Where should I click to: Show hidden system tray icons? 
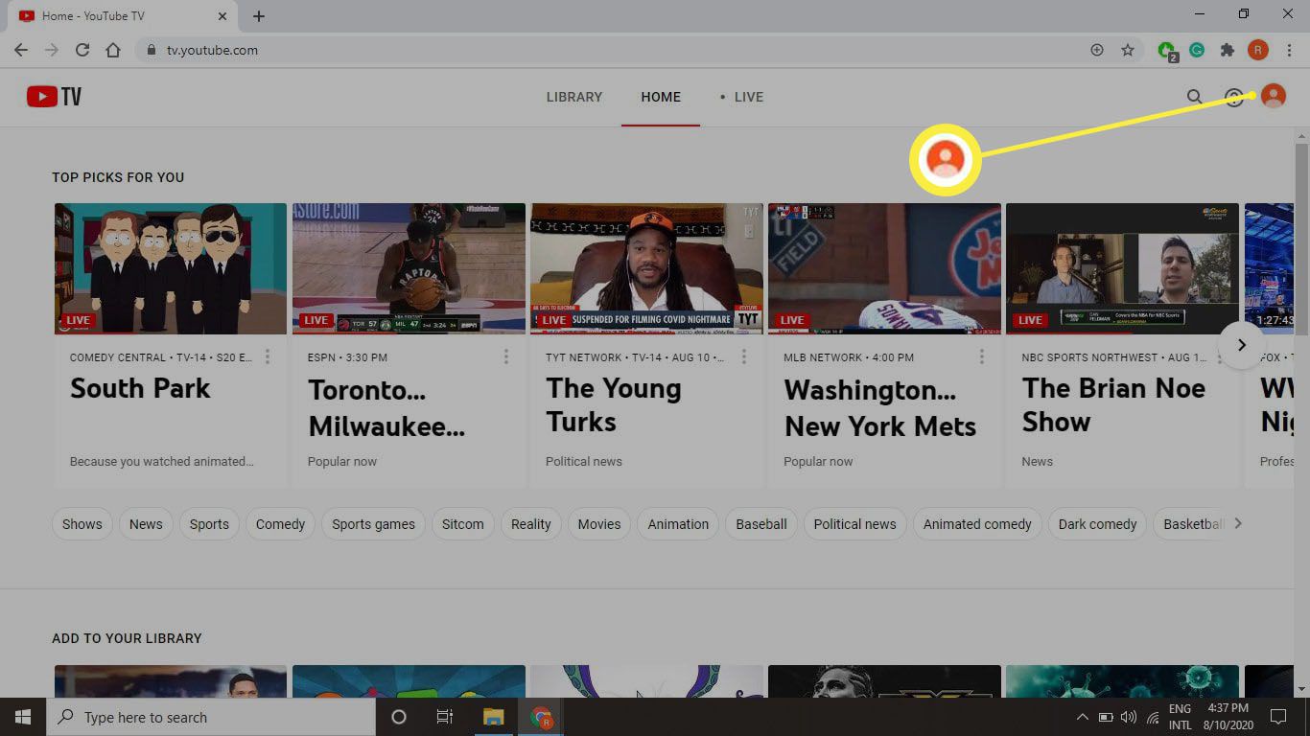1082,717
